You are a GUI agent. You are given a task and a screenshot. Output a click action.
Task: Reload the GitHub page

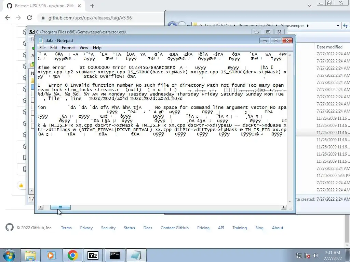coord(29,18)
